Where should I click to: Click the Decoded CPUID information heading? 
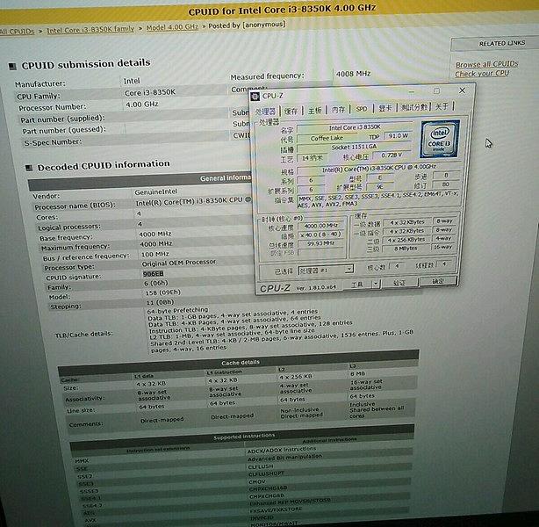click(104, 165)
